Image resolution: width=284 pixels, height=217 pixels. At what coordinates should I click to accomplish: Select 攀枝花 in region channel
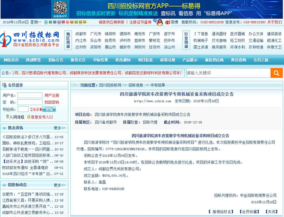click(x=154, y=41)
